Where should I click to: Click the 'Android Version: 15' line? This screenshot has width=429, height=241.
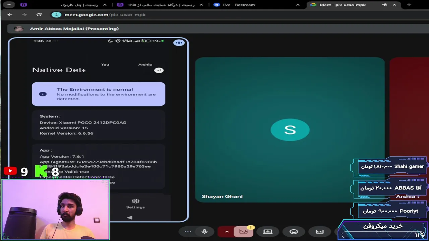pyautogui.click(x=64, y=128)
